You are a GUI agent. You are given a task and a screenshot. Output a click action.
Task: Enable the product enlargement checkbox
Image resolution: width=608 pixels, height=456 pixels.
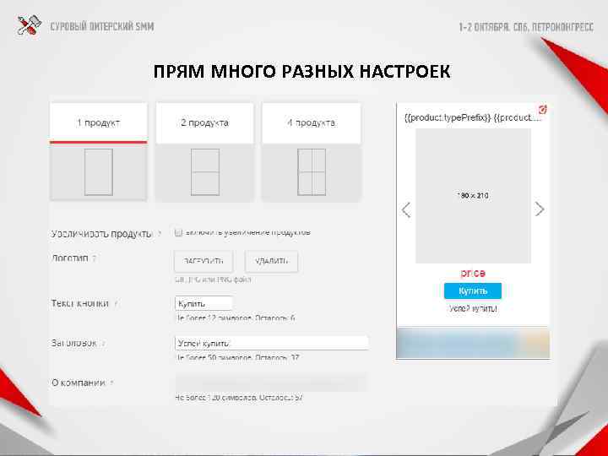(178, 233)
